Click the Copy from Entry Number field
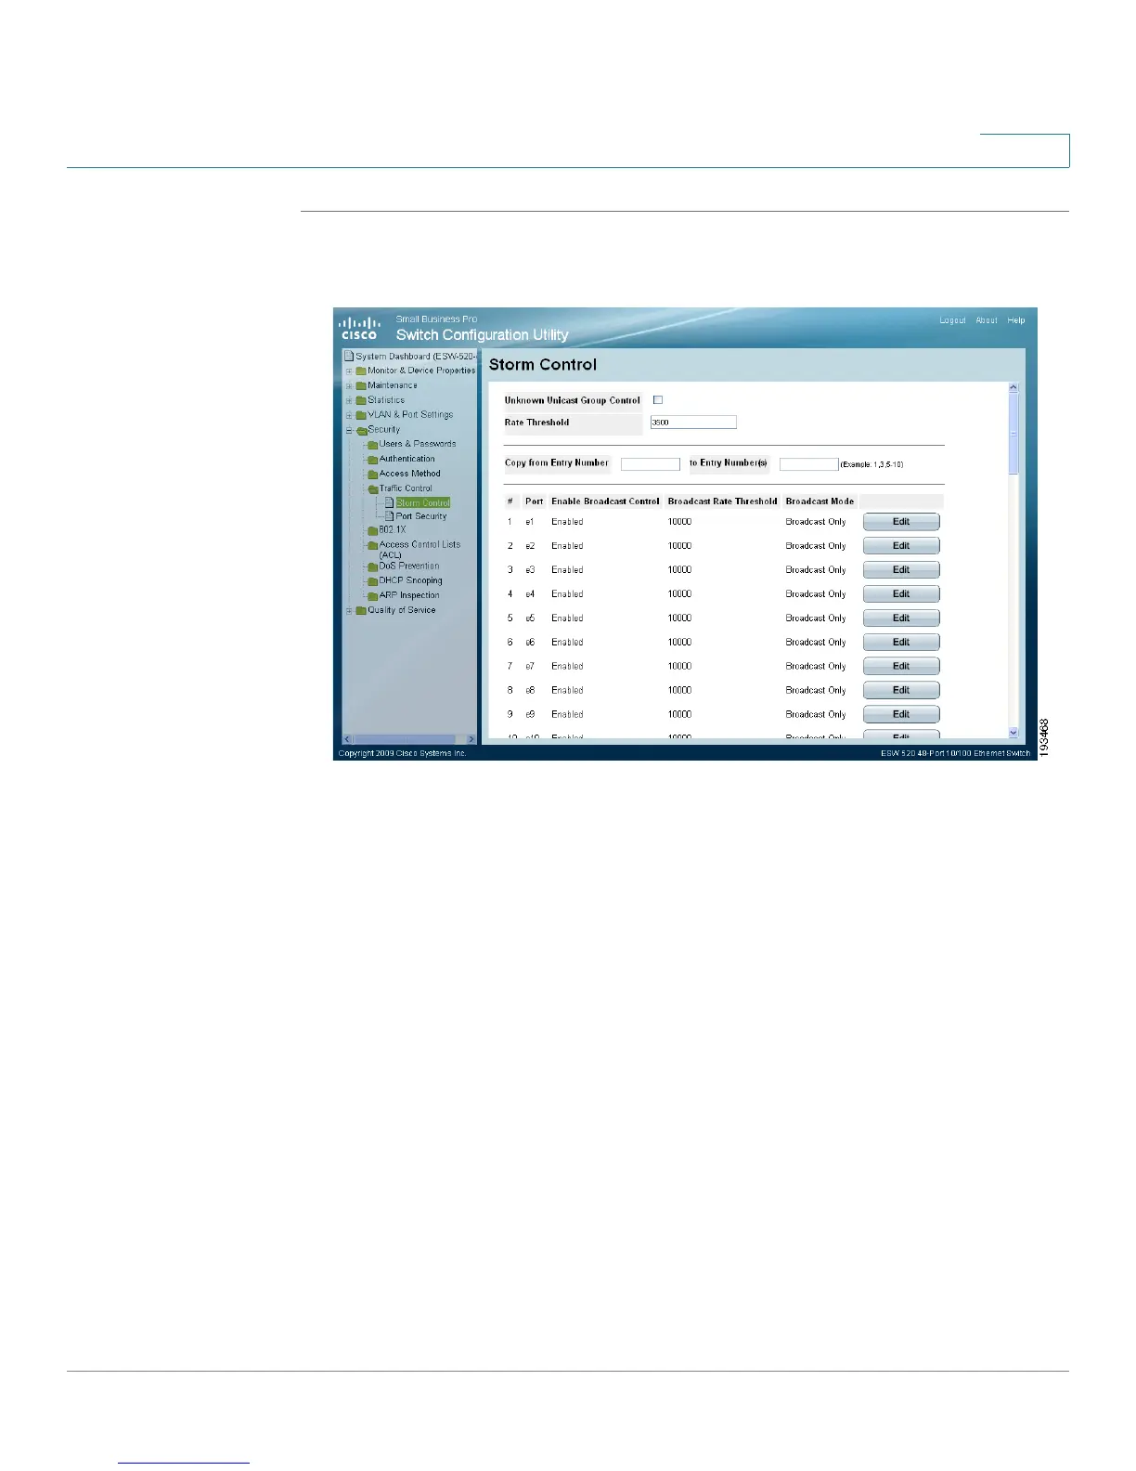 tap(651, 464)
